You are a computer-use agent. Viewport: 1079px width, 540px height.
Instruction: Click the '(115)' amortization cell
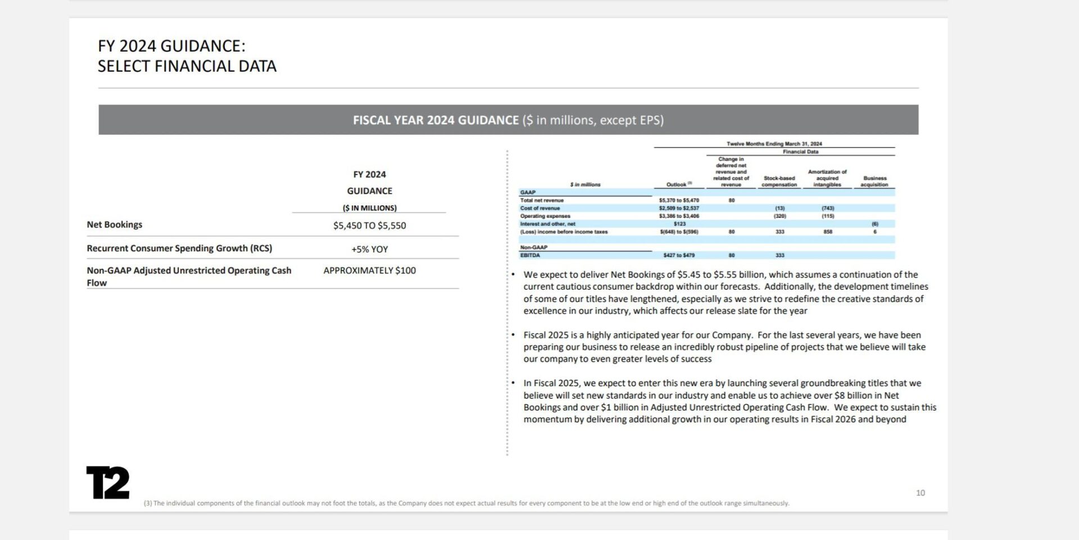tap(828, 216)
